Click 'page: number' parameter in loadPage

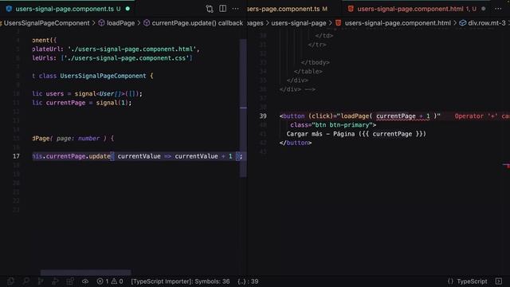pyautogui.click(x=78, y=138)
